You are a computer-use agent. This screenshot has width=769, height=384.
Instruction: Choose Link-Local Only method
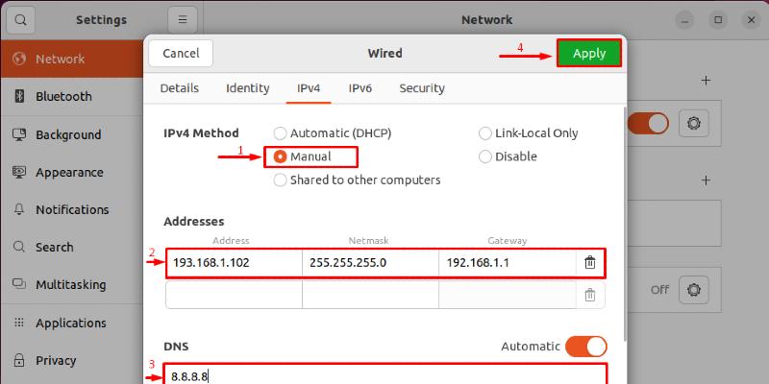point(485,133)
